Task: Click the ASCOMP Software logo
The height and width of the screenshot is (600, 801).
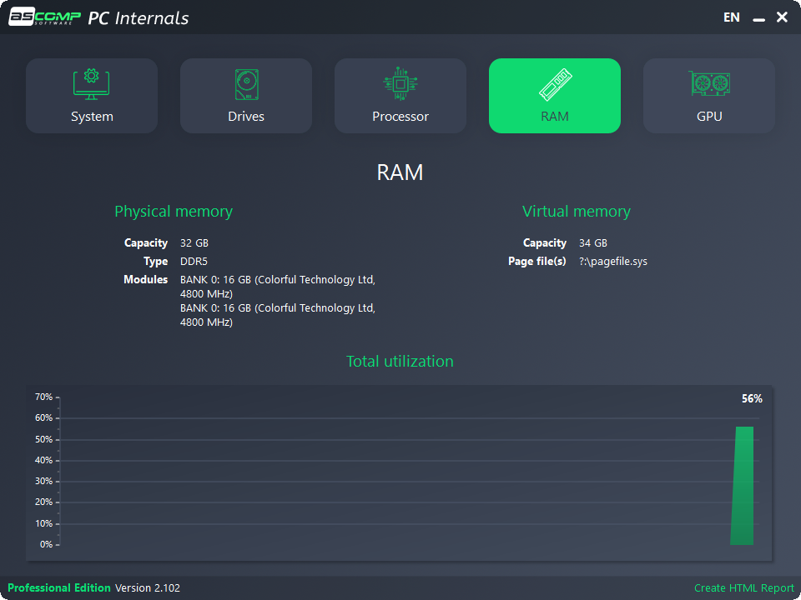Action: [x=44, y=17]
